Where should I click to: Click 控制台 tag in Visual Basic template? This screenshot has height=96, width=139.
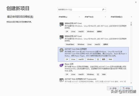(x=106, y=44)
